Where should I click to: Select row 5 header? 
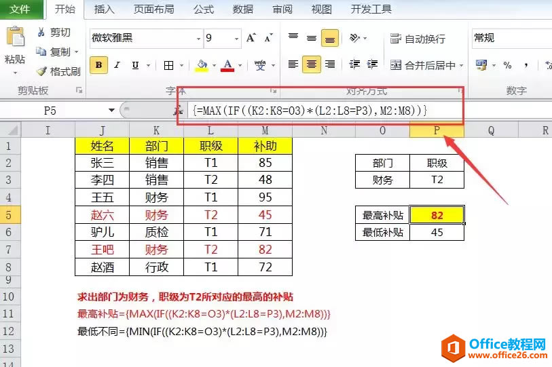10,214
